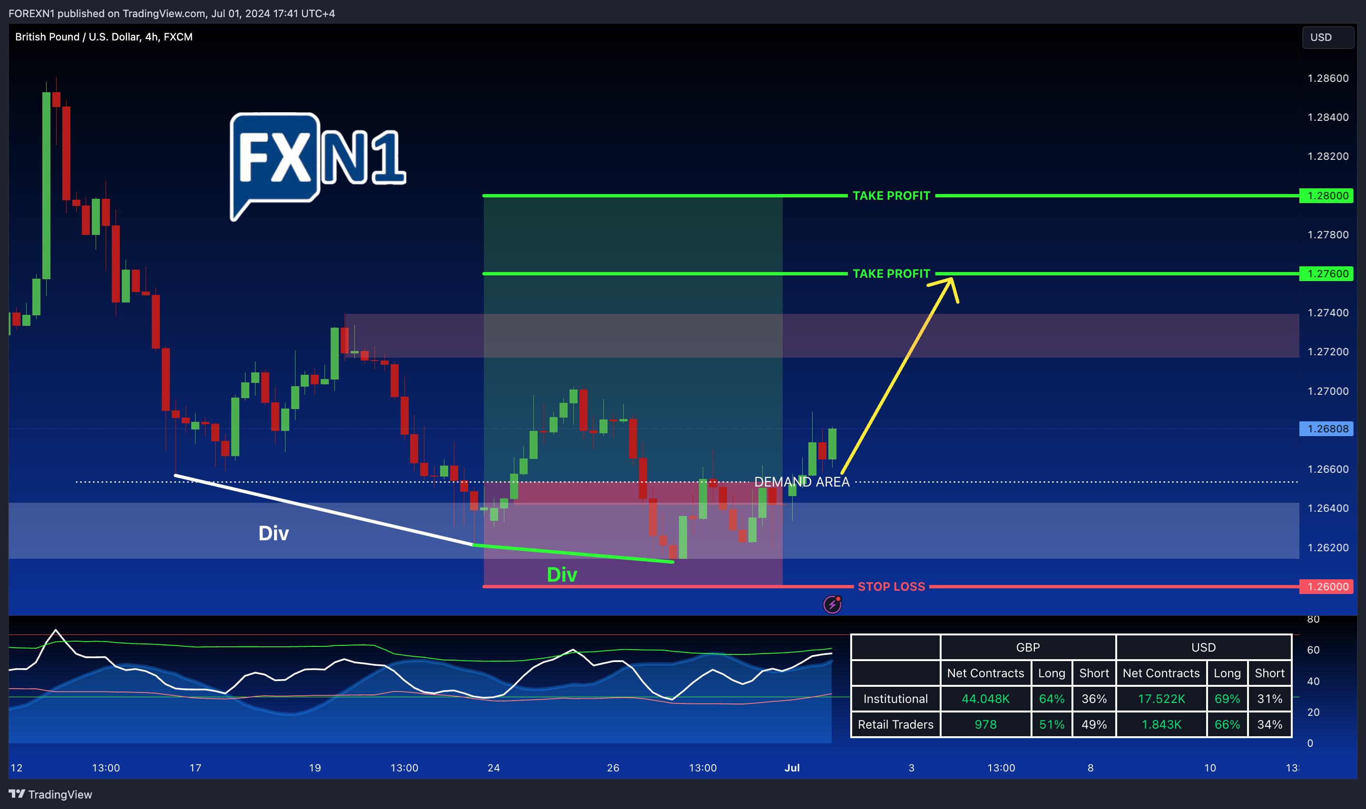This screenshot has width=1366, height=809.
Task: Click retail GBP long 51% cell
Action: tap(1052, 724)
